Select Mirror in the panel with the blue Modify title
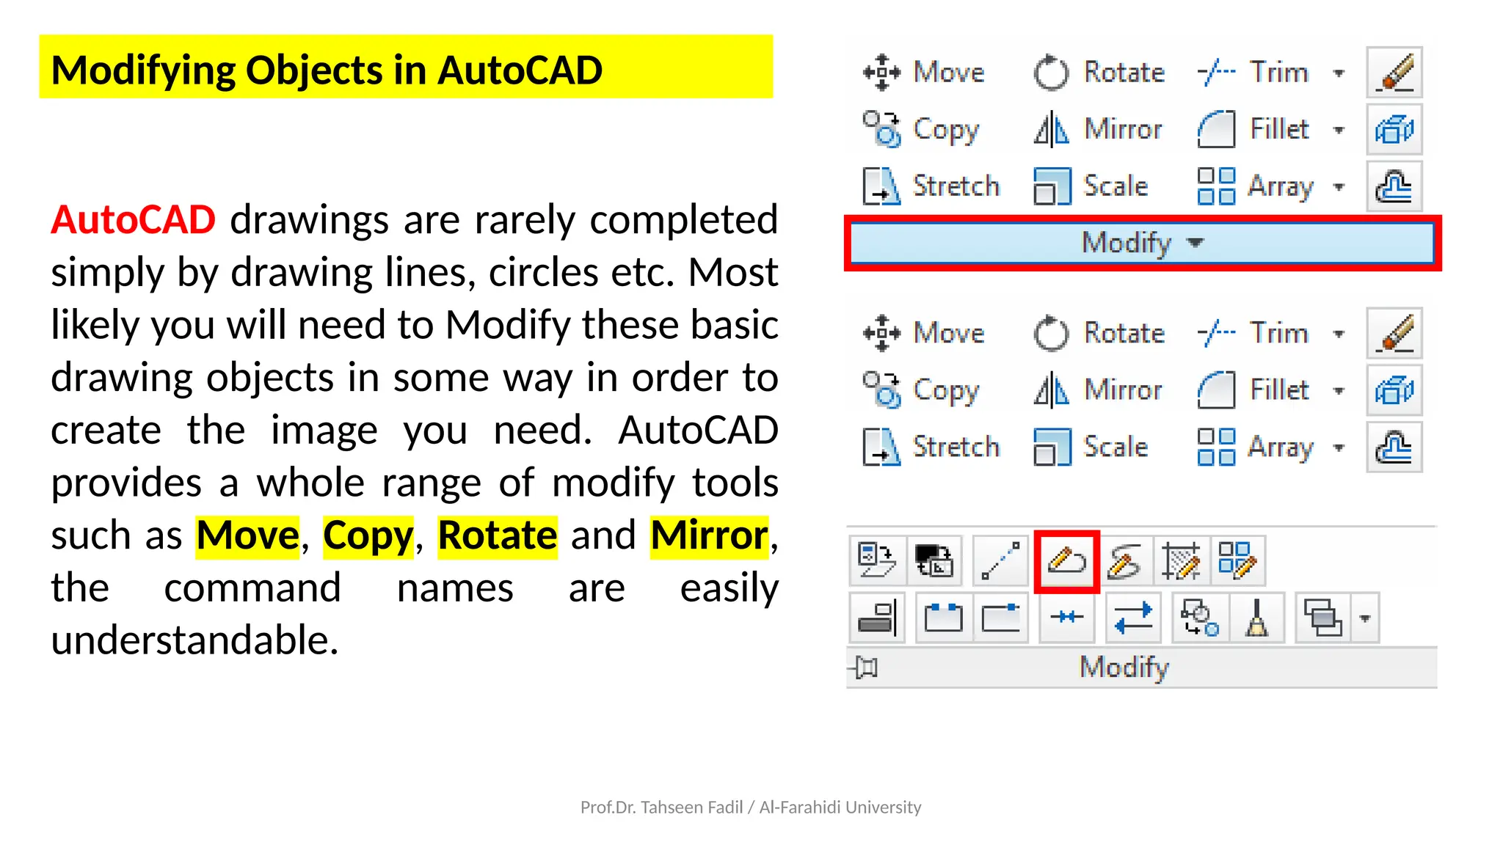Screen dimensions: 1503x845 (1099, 129)
